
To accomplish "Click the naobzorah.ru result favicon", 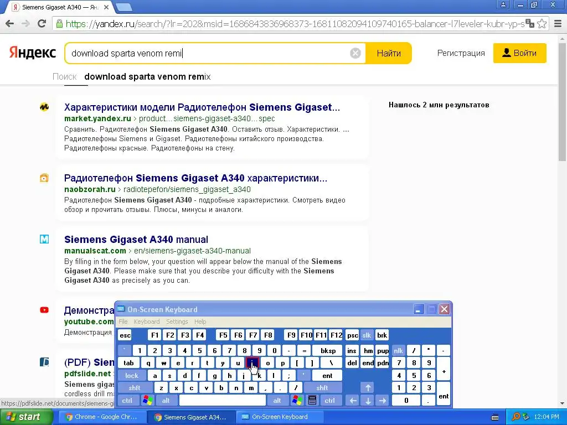I will coord(44,178).
